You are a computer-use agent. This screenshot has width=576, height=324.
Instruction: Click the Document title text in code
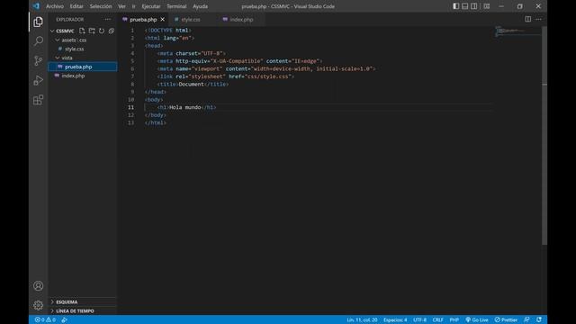click(x=191, y=84)
